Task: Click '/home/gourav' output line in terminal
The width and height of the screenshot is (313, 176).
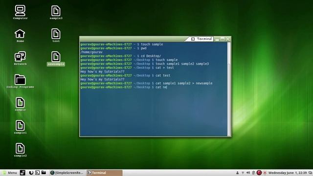Action: coord(91,52)
